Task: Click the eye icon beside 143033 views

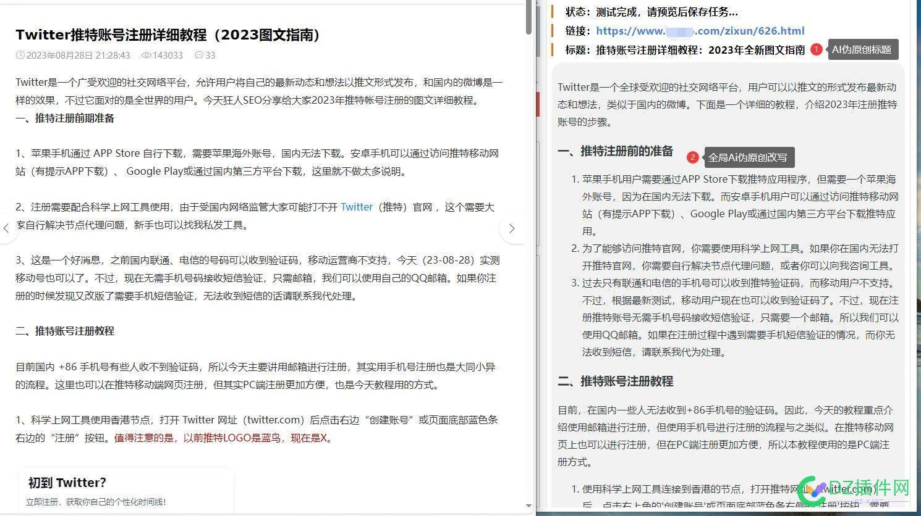Action: click(146, 56)
